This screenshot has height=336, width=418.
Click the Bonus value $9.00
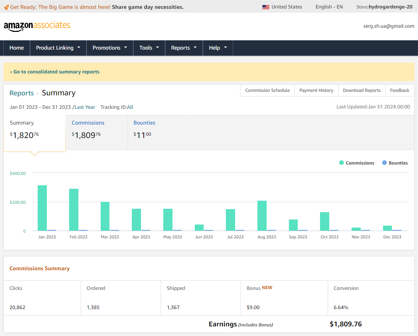pyautogui.click(x=253, y=308)
